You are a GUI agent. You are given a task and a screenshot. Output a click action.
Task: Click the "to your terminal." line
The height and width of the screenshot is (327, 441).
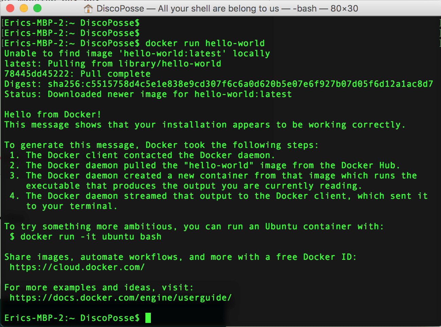point(72,206)
